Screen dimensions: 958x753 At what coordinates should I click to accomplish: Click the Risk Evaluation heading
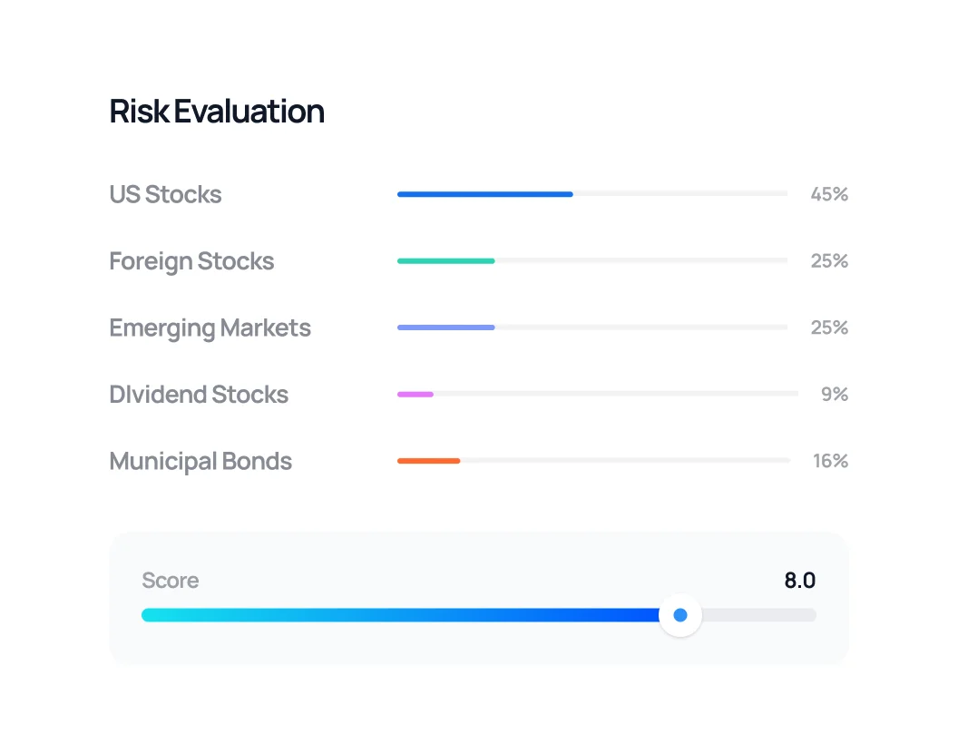coord(217,112)
